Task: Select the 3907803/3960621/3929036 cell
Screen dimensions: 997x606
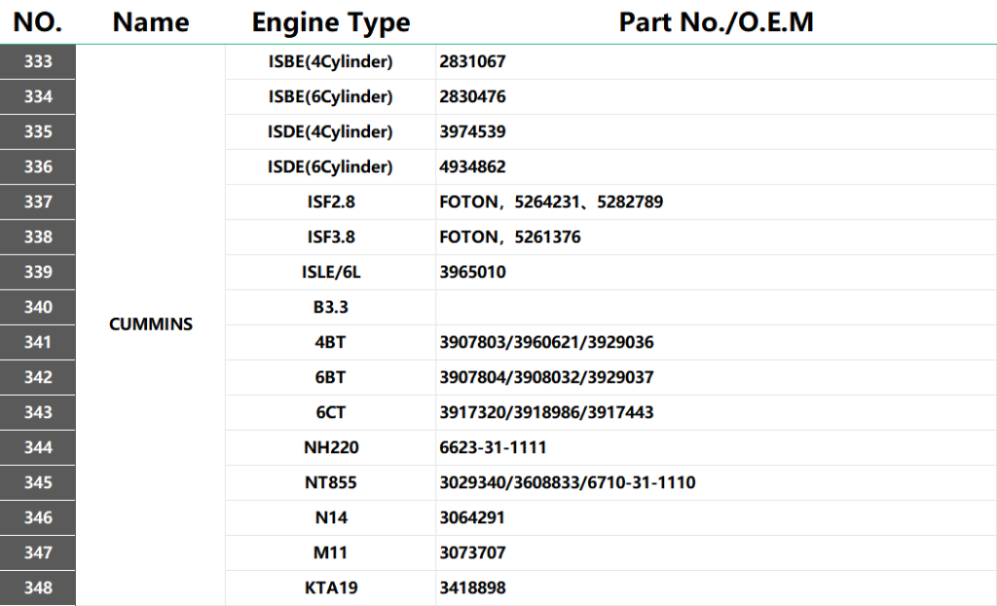Action: (716, 342)
